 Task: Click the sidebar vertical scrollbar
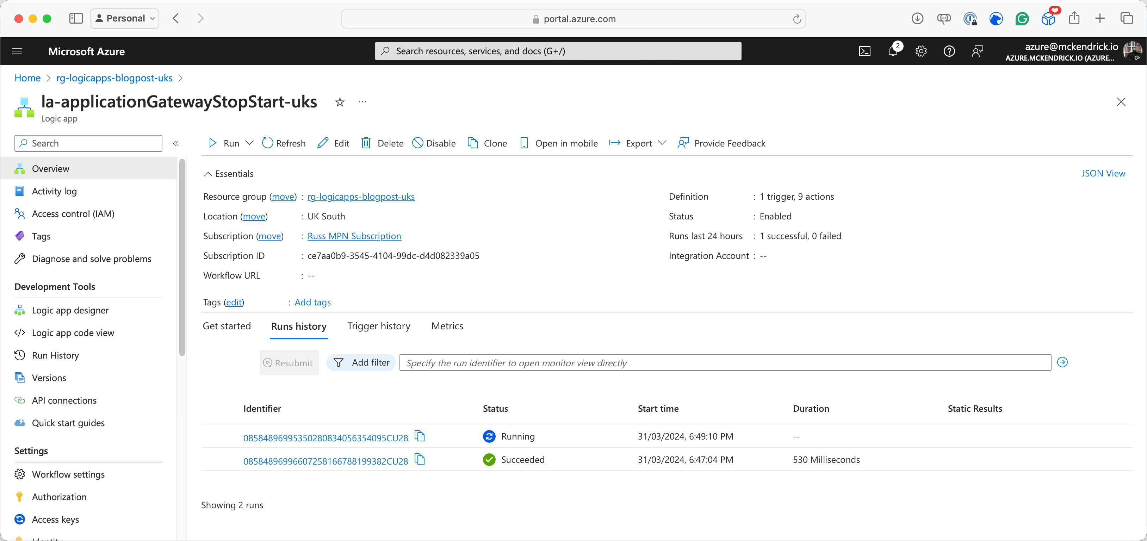182,258
